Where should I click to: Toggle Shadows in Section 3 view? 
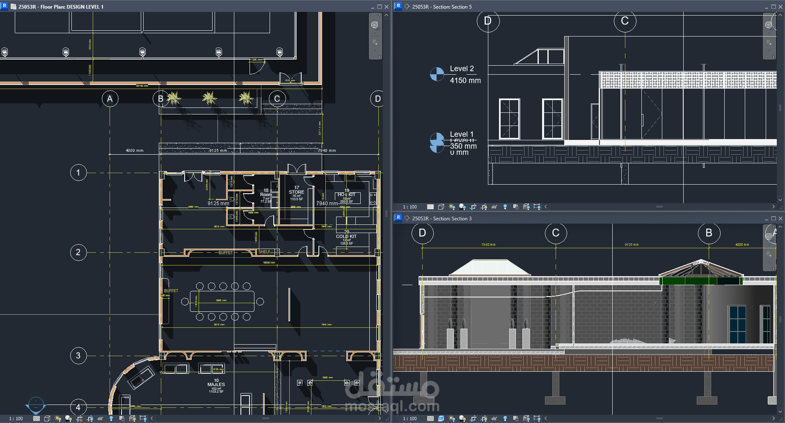coord(462,418)
